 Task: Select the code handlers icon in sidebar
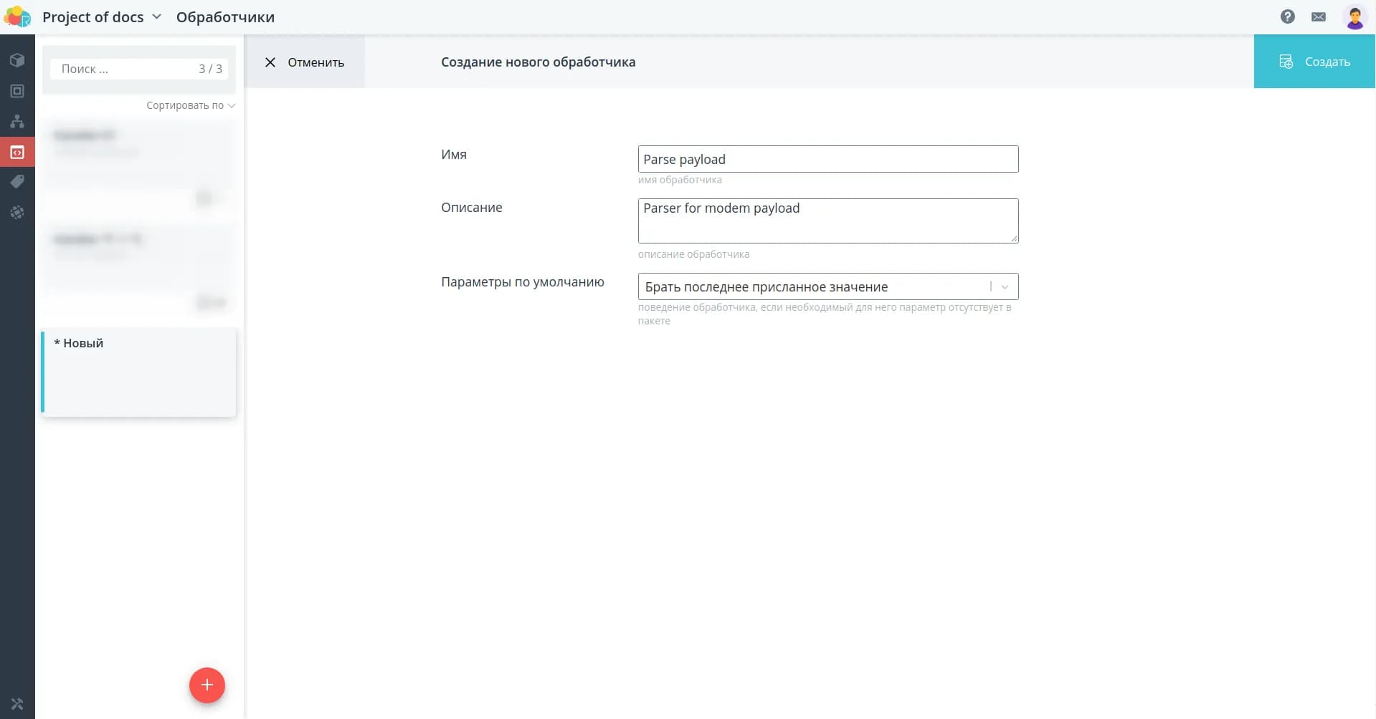[x=17, y=152]
